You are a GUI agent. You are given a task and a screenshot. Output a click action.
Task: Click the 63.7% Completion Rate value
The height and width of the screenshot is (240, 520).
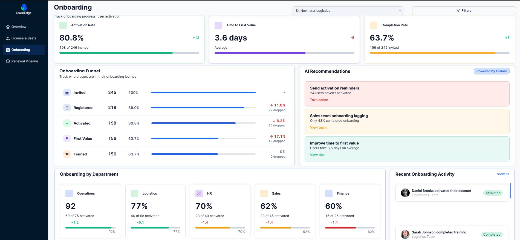[x=382, y=38]
